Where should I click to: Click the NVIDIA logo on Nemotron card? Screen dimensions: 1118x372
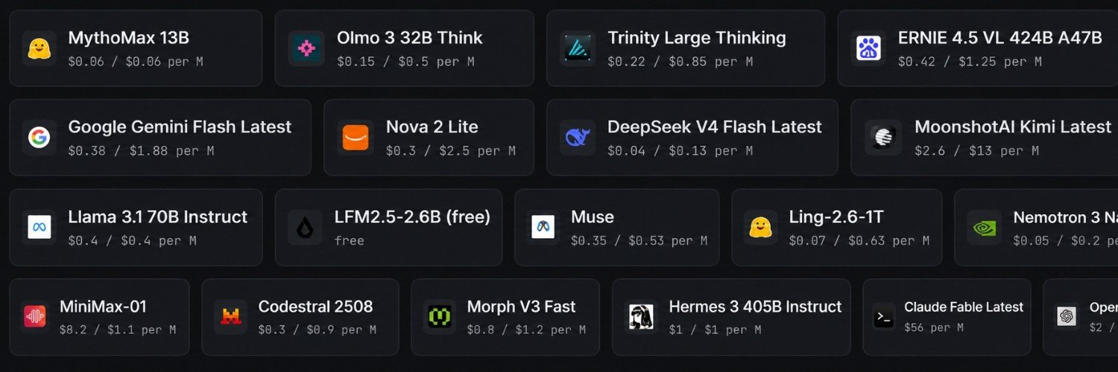(x=985, y=227)
